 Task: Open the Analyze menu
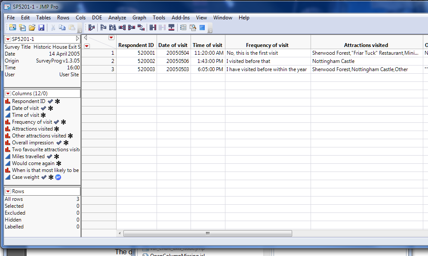117,18
